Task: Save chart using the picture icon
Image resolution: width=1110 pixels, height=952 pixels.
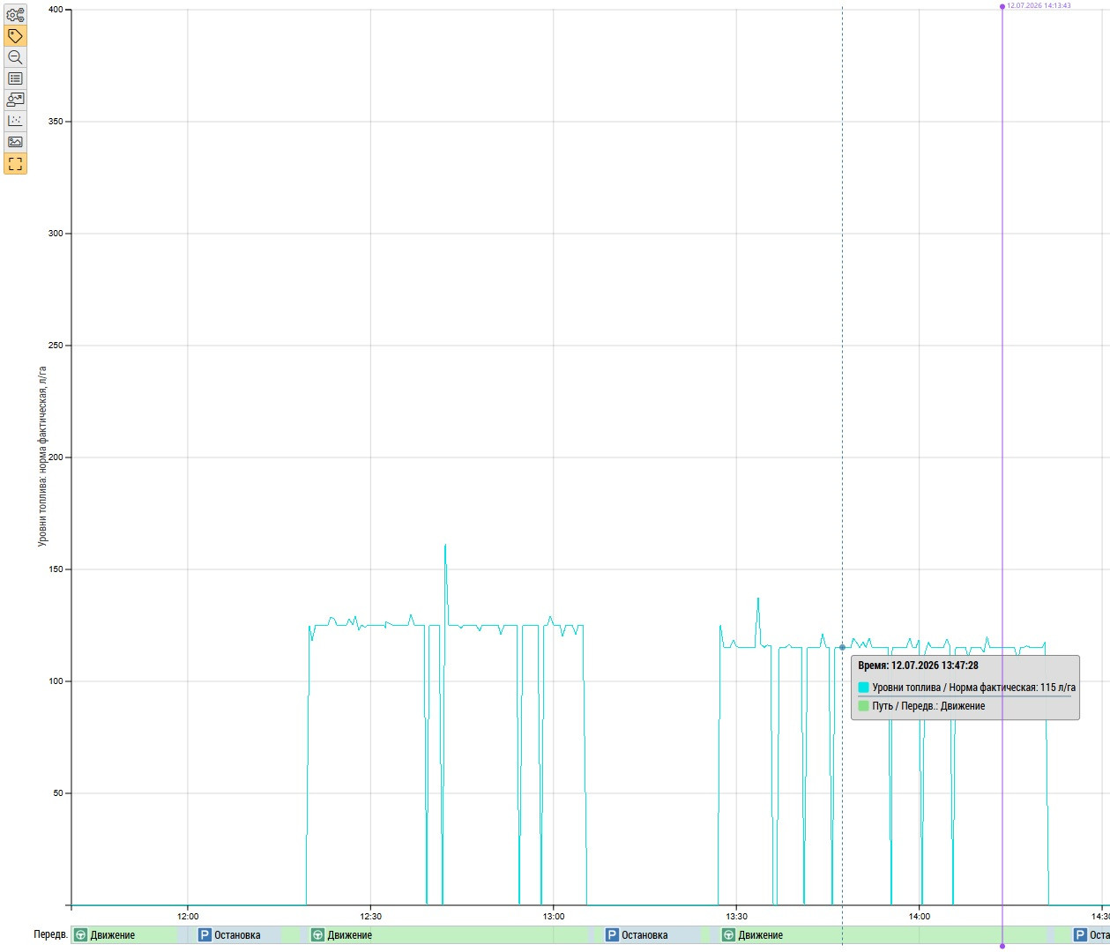Action: click(15, 142)
